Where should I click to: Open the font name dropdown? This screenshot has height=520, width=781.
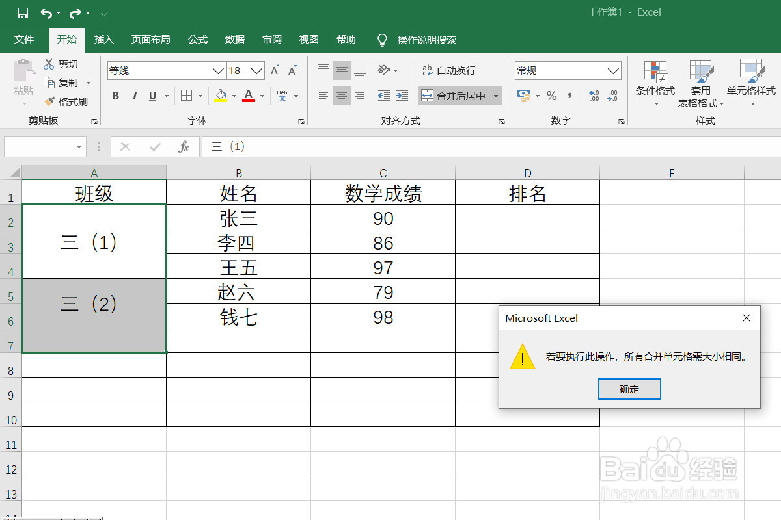pos(218,70)
